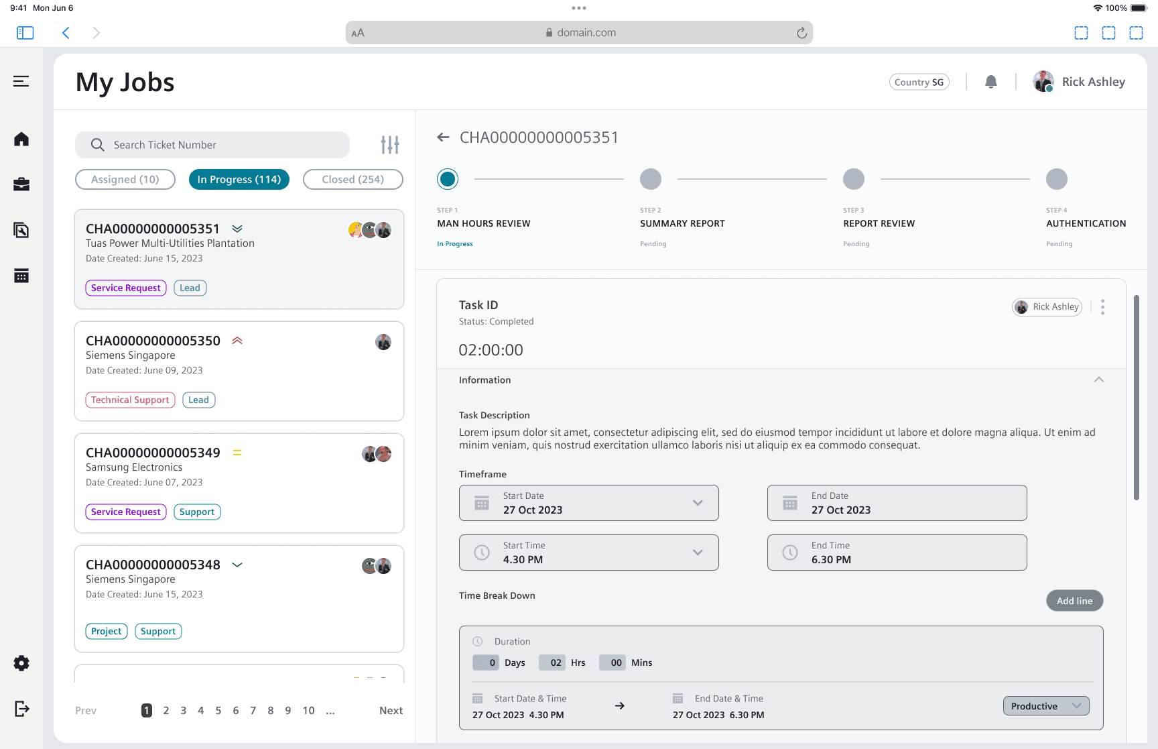Go to page 10 of tickets
This screenshot has height=749, width=1158.
[x=308, y=711]
